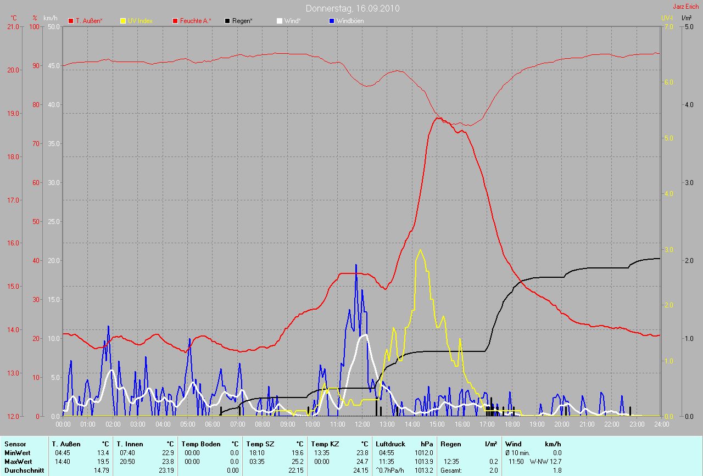Click the Temp KZ column header
Screen dimensions: 703x476
click(x=325, y=444)
